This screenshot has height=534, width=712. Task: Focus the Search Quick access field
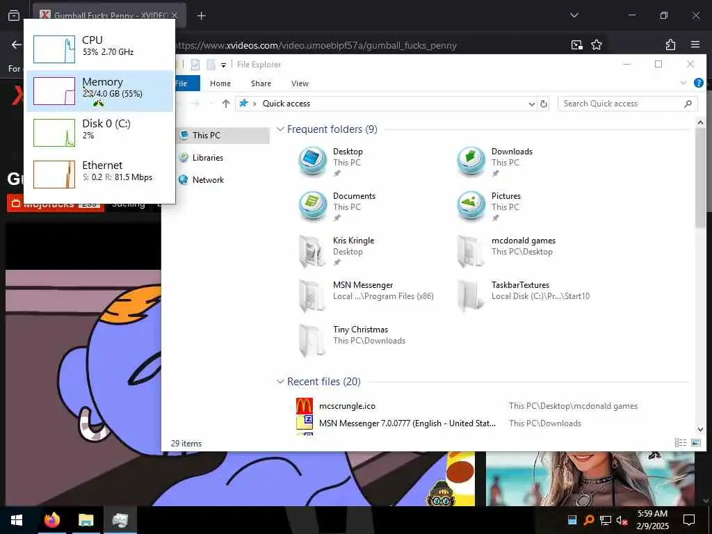tap(628, 104)
